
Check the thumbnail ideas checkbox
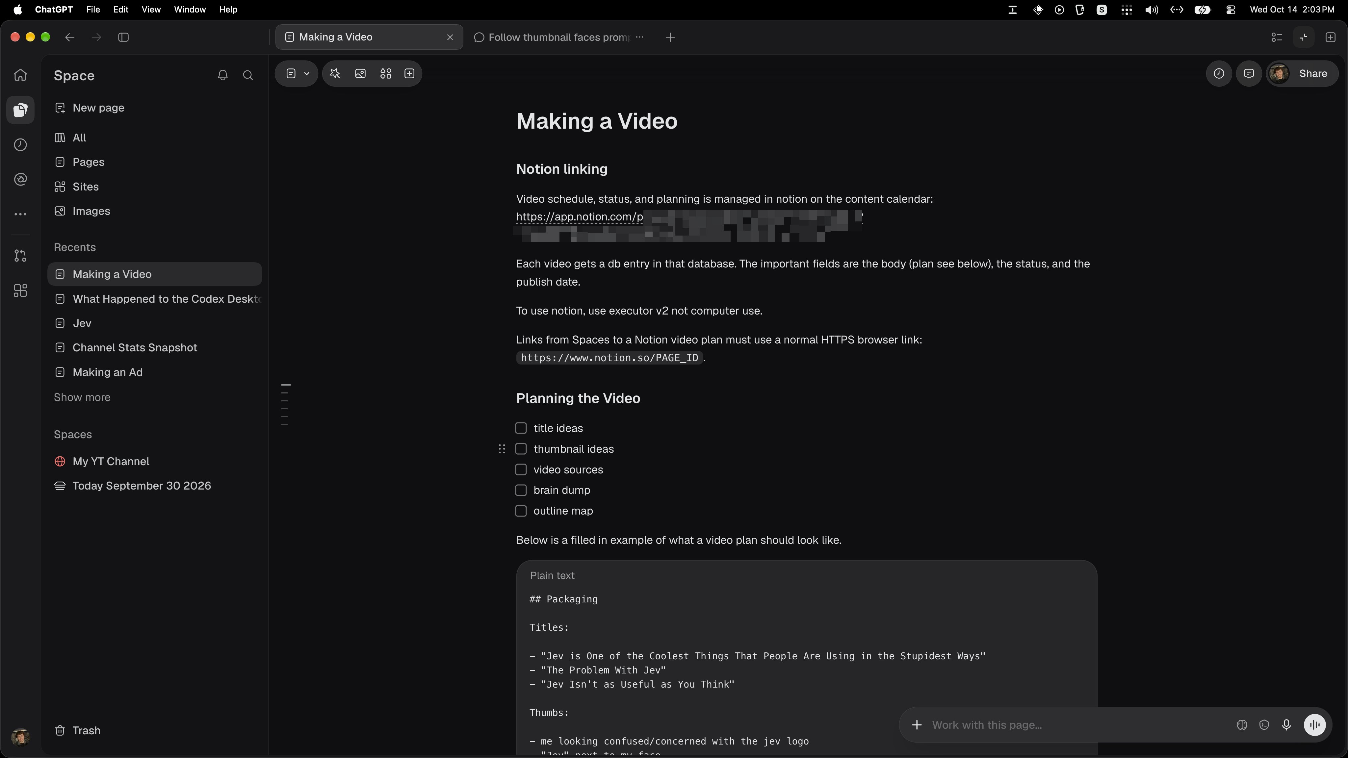(521, 449)
